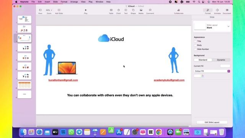245x138 pixels.
Task: Open the Collaborate options
Action: click(x=179, y=11)
